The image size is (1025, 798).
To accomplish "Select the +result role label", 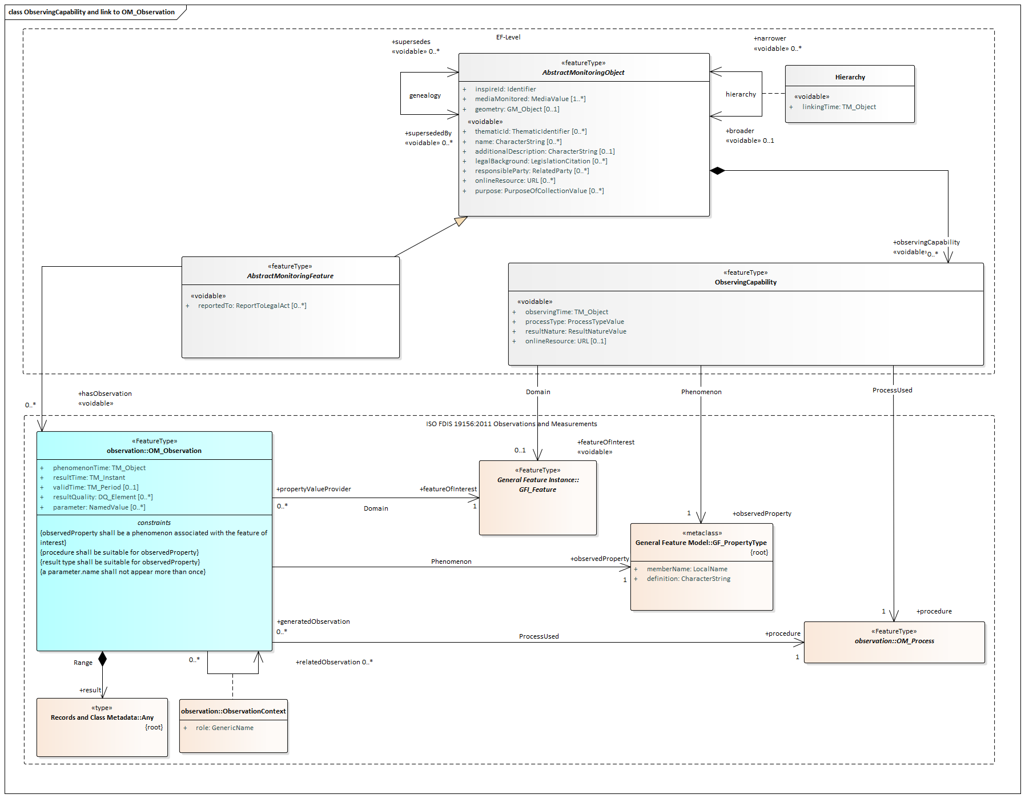I will 90,690.
